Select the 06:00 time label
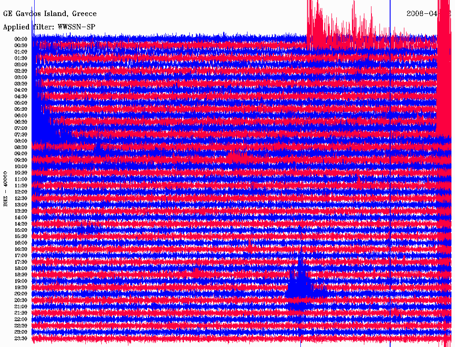 [x=20, y=115]
